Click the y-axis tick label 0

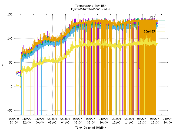click(11, 86)
